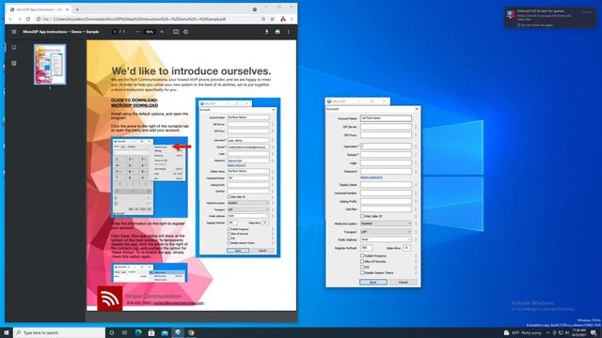Open Chrome from the taskbar

click(x=191, y=332)
